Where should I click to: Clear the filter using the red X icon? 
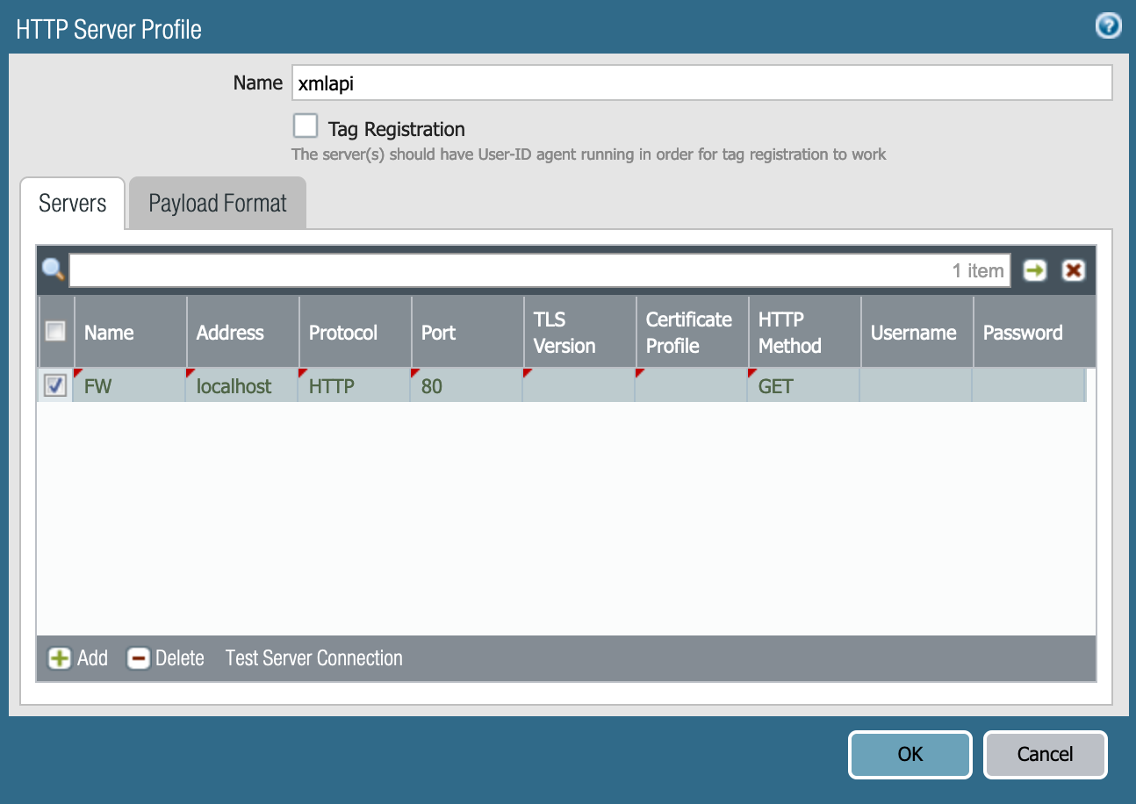coord(1073,270)
